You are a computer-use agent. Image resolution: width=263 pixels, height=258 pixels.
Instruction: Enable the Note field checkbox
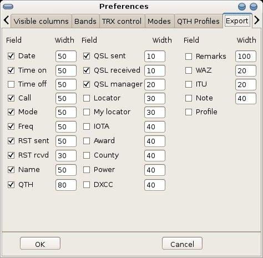(x=189, y=98)
